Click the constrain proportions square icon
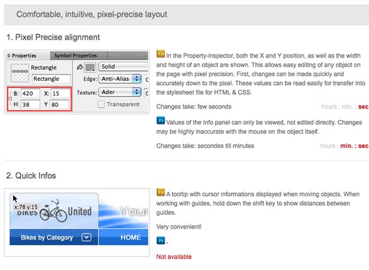The height and width of the screenshot is (270, 369). tap(10, 98)
